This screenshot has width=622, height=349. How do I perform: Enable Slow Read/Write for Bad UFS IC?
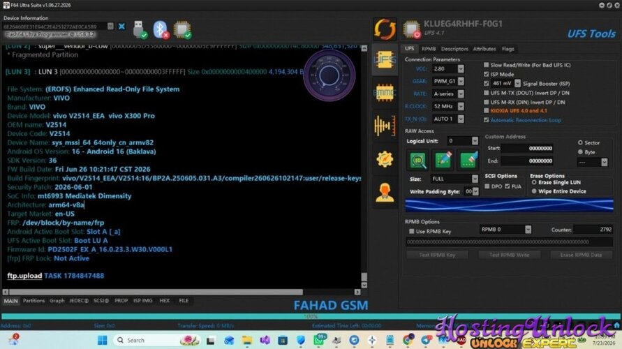[487, 65]
